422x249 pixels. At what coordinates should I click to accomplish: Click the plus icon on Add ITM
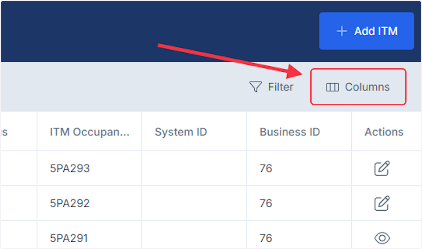pyautogui.click(x=341, y=31)
